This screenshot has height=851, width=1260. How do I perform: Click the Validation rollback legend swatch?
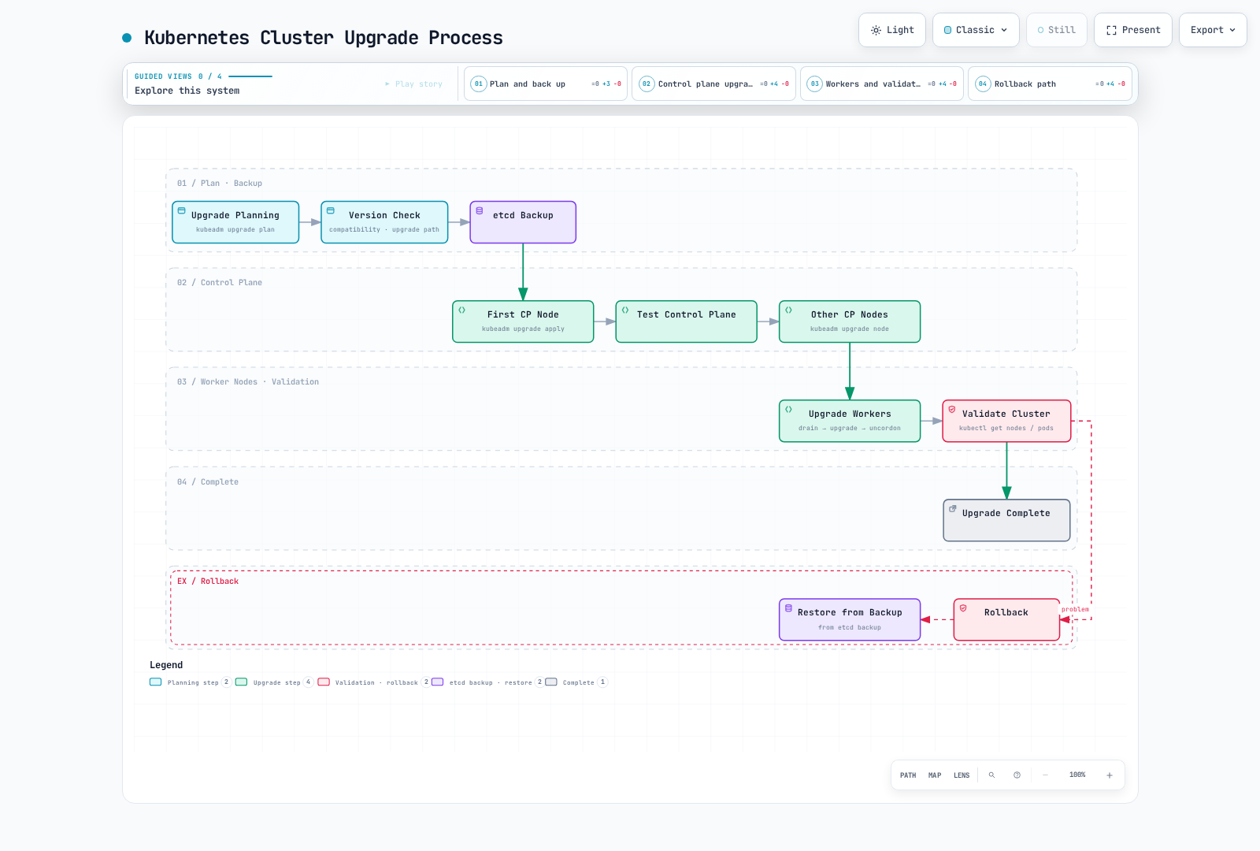tap(324, 682)
